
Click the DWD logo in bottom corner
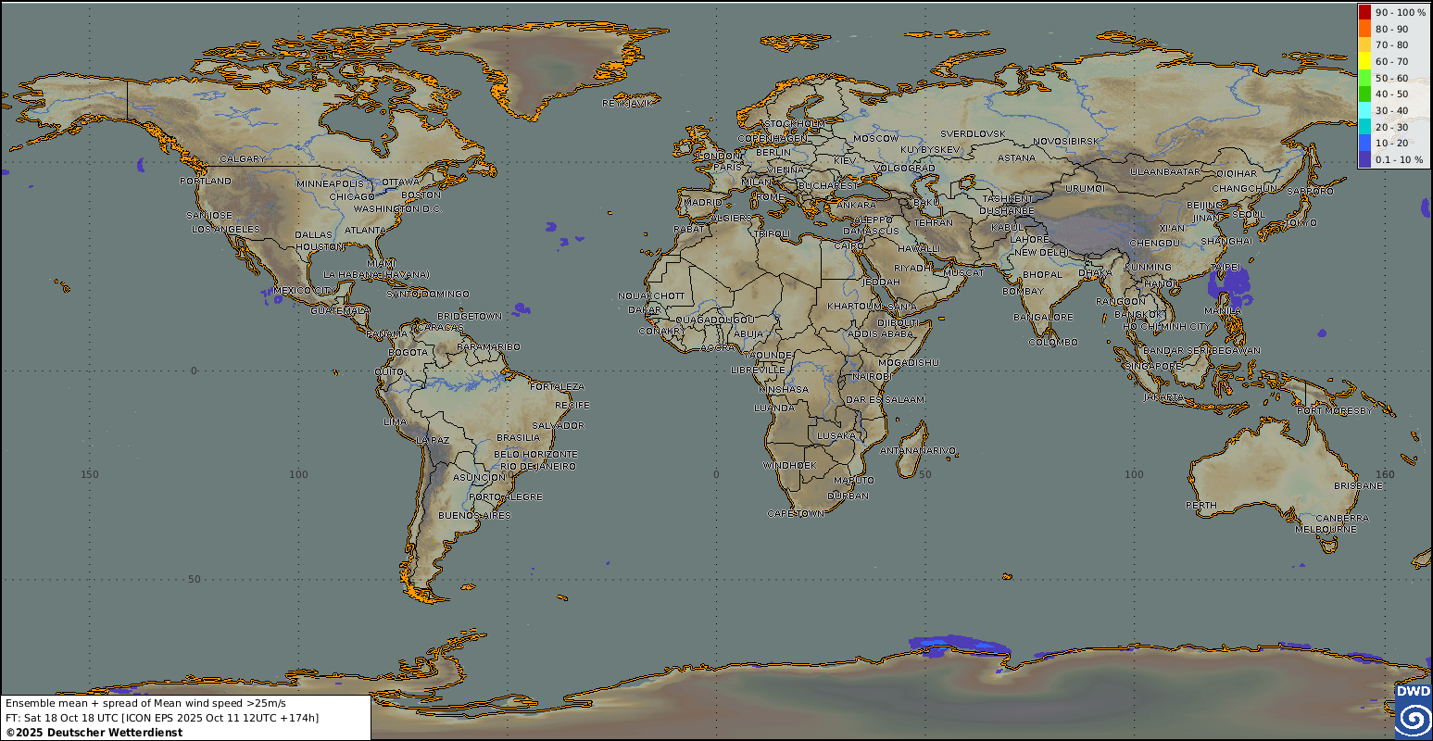tap(1413, 711)
